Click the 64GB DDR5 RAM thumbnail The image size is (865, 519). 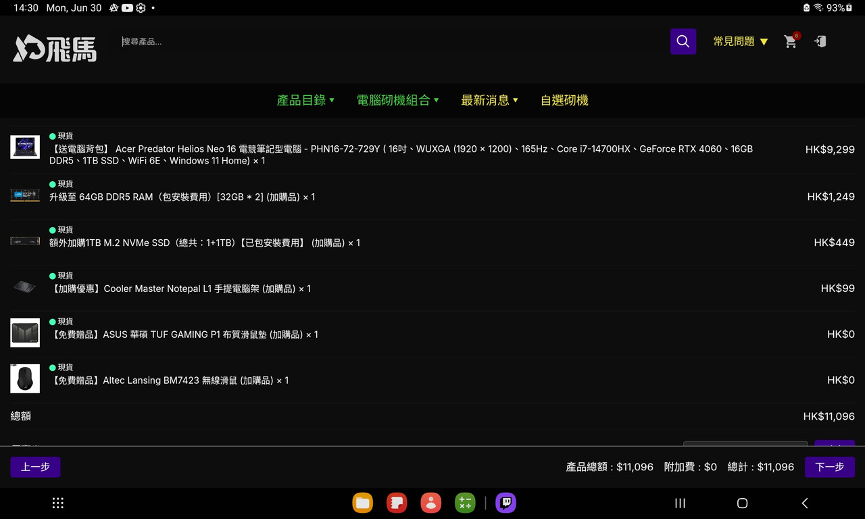[25, 195]
